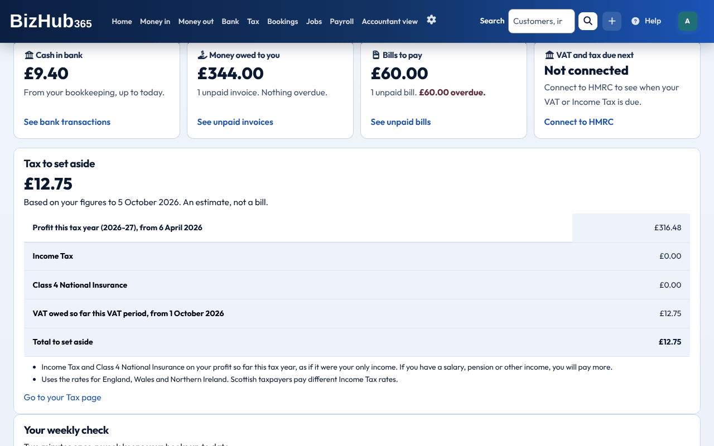Click the Cash in bank icon

pyautogui.click(x=29, y=55)
